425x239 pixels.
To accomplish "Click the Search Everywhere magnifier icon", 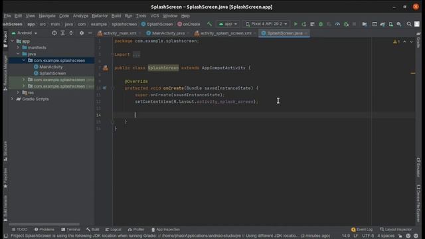I will click(409, 24).
